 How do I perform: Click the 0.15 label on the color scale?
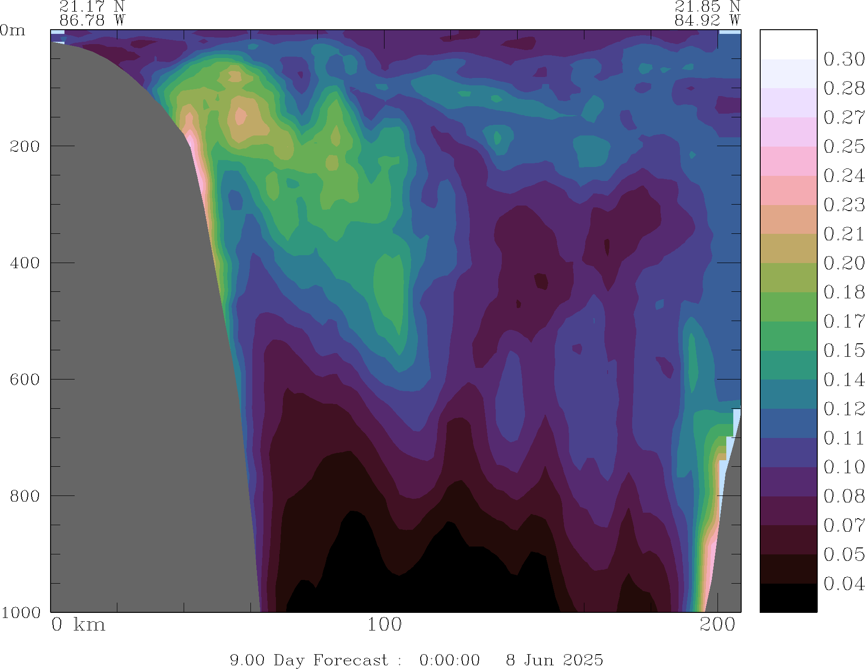tap(844, 350)
